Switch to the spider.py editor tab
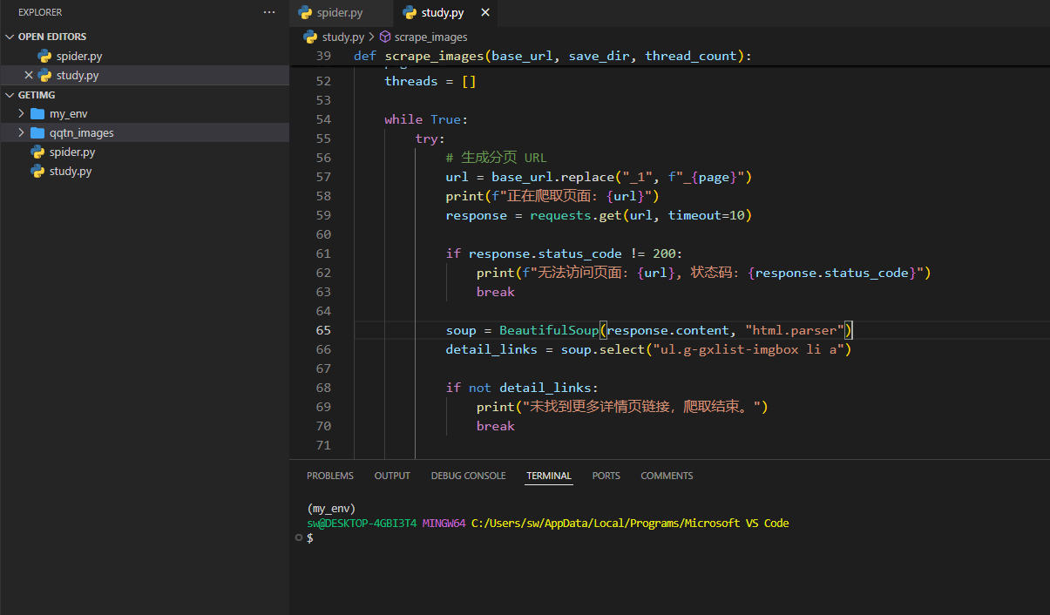 click(x=341, y=13)
